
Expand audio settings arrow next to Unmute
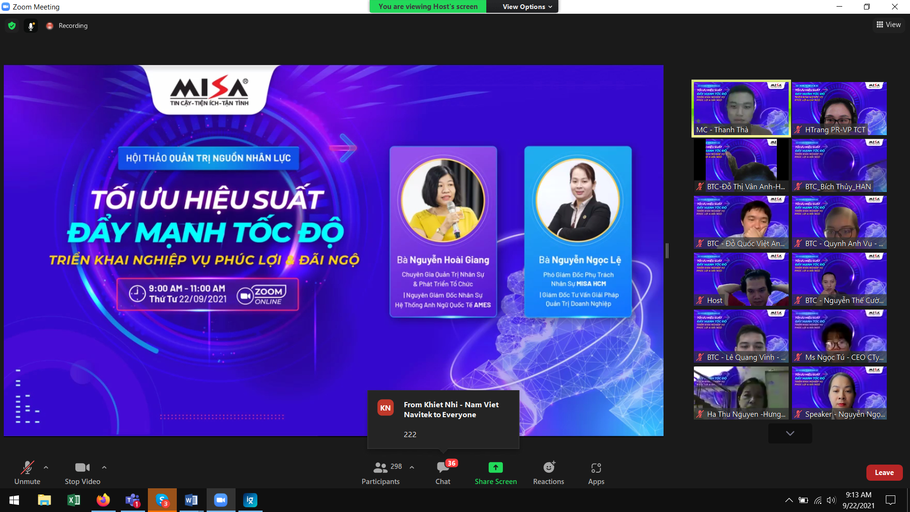46,467
